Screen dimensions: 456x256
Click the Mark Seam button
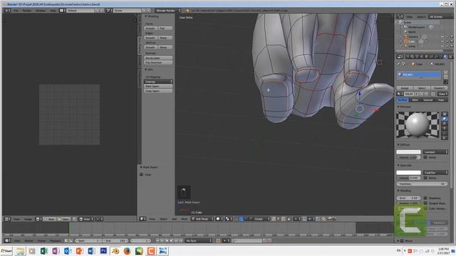click(158, 86)
